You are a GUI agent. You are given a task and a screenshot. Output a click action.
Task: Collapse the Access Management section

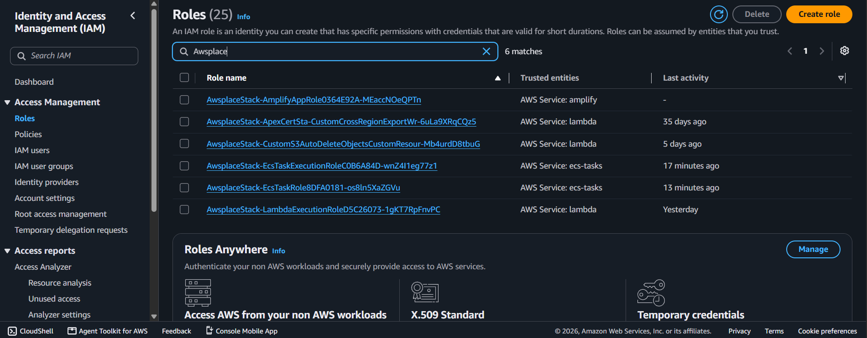(x=7, y=102)
